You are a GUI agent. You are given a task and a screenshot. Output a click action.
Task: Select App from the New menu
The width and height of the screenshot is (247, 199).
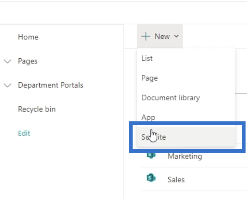tap(148, 117)
